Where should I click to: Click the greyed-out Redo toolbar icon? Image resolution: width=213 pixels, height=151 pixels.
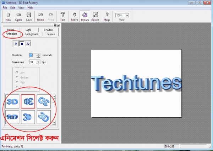(x=51, y=17)
